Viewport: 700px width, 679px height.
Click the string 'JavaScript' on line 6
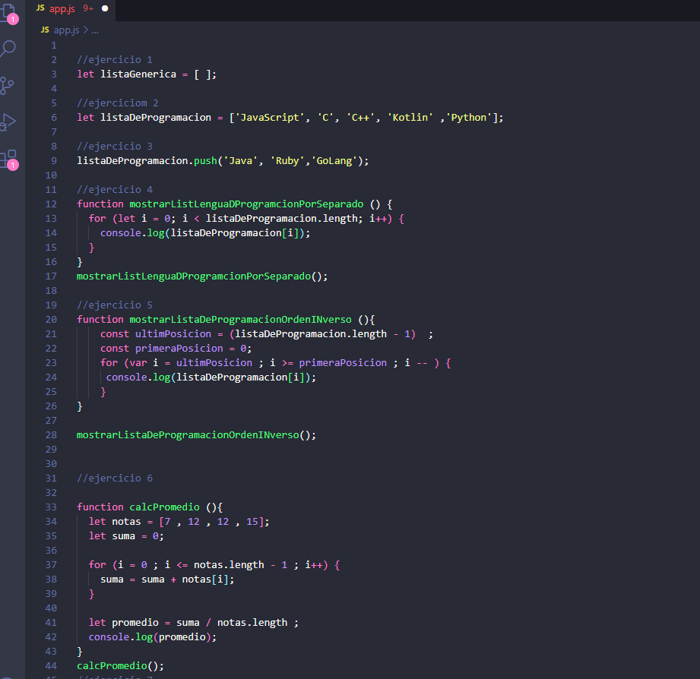click(x=270, y=117)
